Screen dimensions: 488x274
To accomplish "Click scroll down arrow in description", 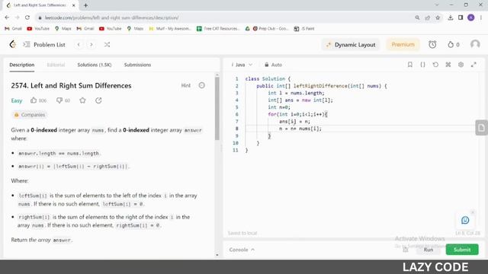I will [217, 255].
